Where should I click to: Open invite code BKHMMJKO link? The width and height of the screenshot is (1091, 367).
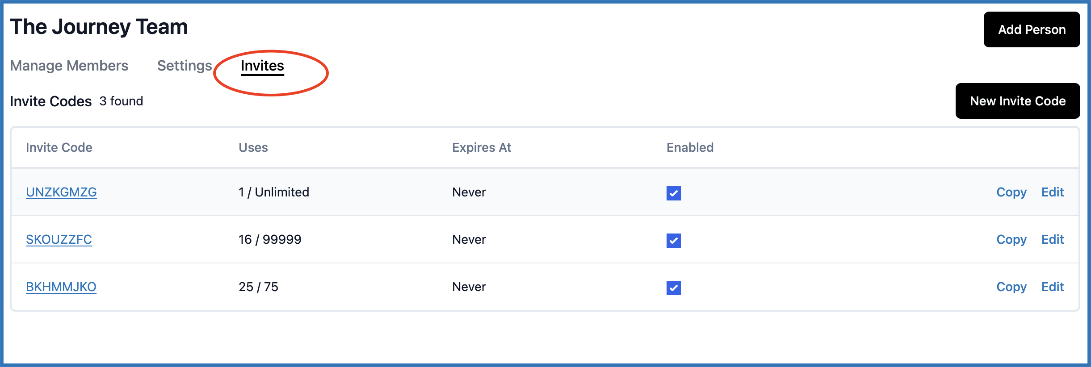(x=61, y=287)
